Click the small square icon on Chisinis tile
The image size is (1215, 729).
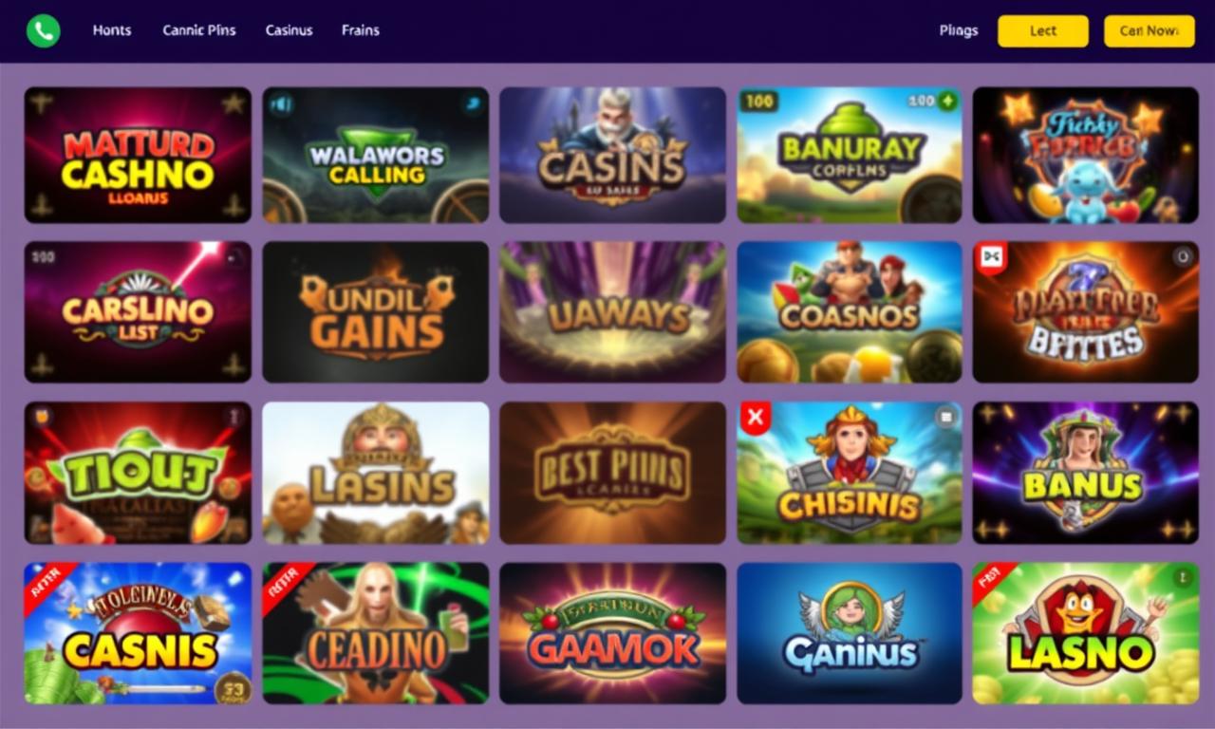pos(945,417)
